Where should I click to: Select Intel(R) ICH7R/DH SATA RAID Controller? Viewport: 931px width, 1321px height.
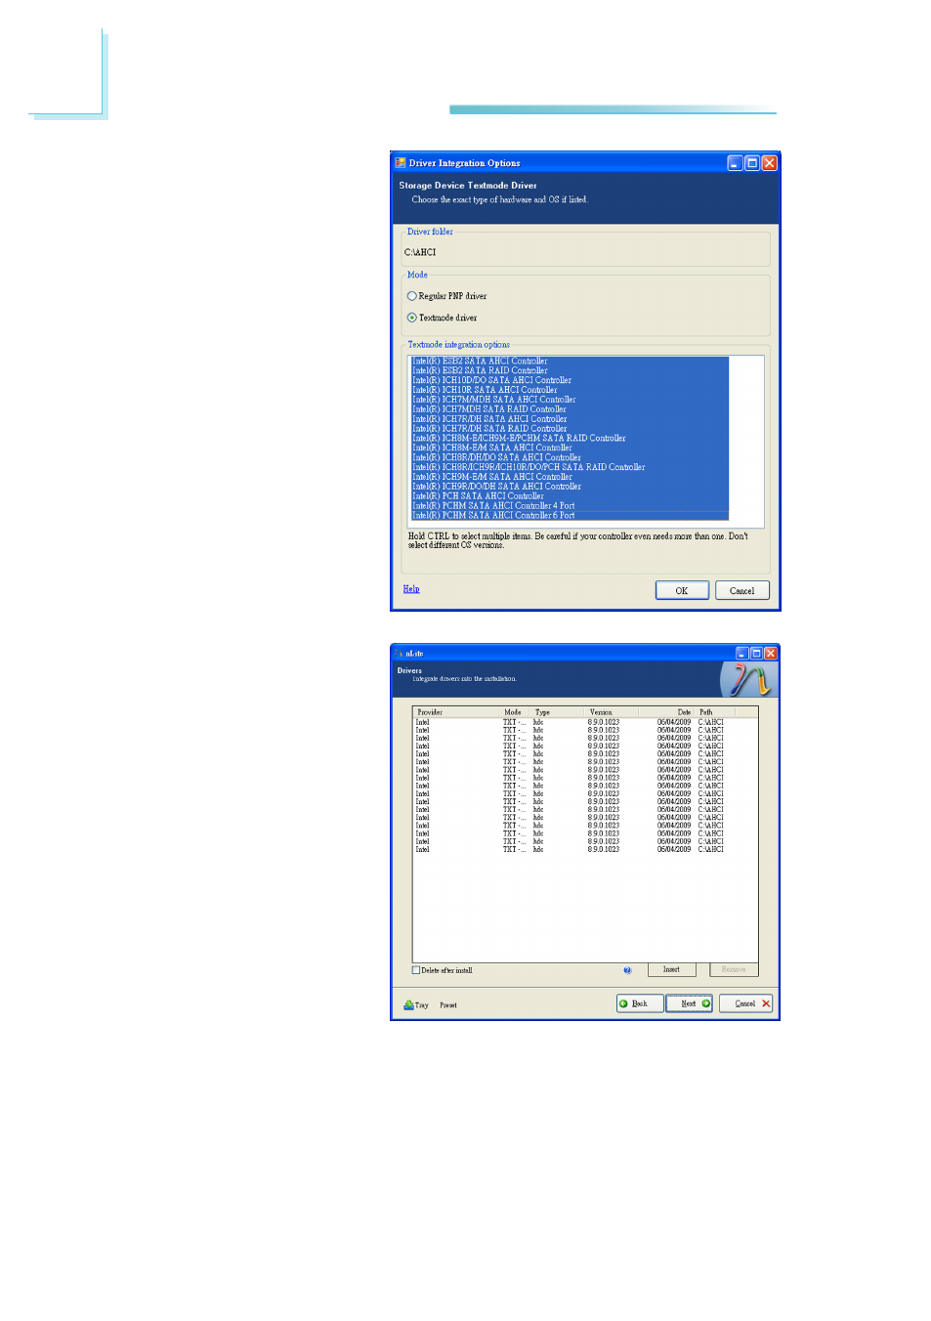pyautogui.click(x=570, y=429)
